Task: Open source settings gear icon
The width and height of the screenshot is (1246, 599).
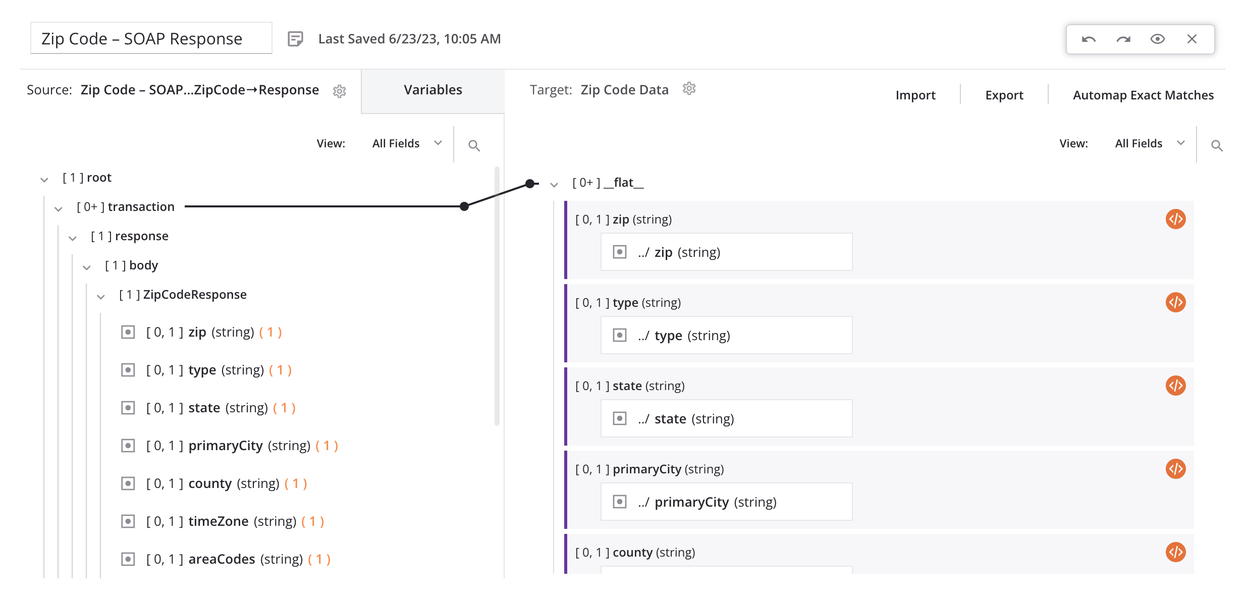Action: pos(340,91)
